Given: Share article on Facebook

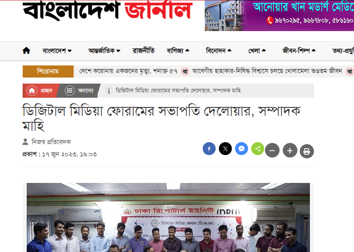Looking at the screenshot, I should click(209, 149).
